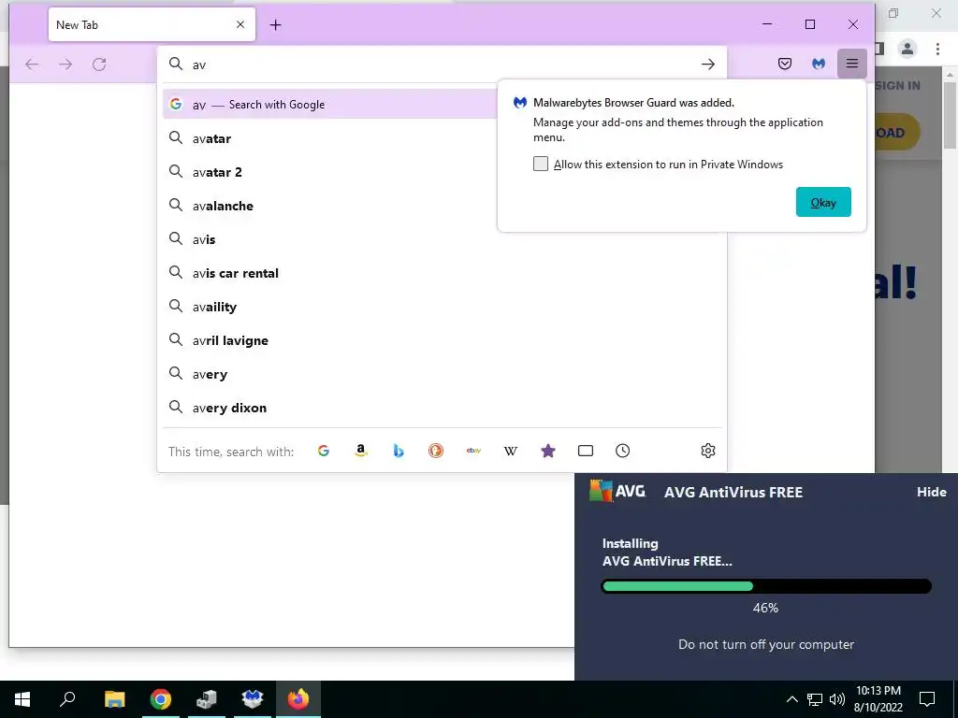958x718 pixels.
Task: Choose the 'avalanche' suggestion
Action: [331, 206]
